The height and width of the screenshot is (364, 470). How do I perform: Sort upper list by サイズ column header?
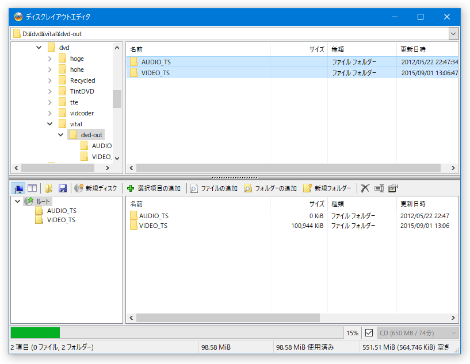[x=299, y=49]
